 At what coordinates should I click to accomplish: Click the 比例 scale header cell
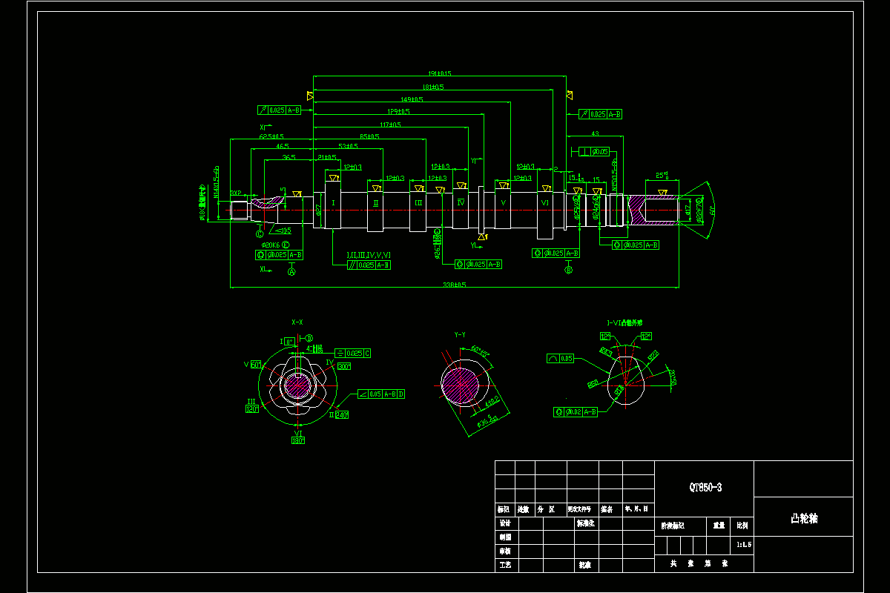[x=742, y=525]
